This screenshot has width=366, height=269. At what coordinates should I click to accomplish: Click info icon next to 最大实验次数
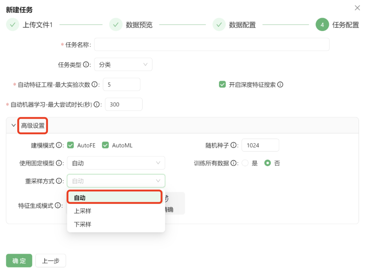[x=95, y=84]
